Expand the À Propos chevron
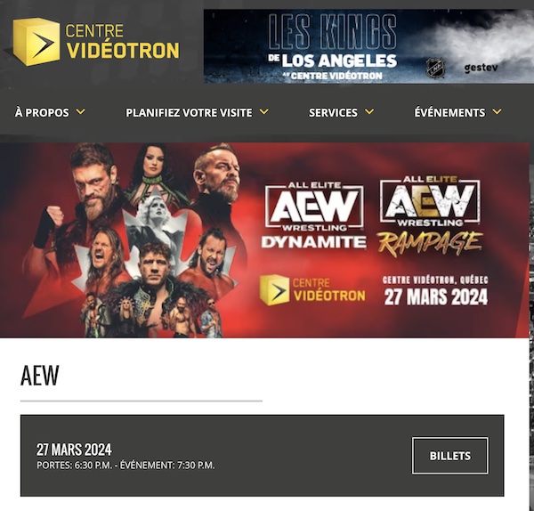The height and width of the screenshot is (511, 534). click(81, 112)
